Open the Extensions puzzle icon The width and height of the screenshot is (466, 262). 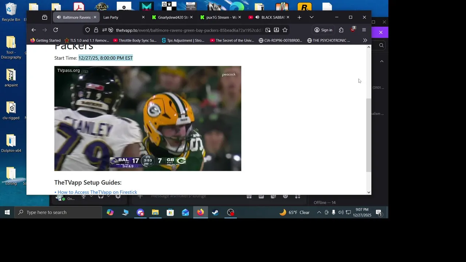click(341, 30)
